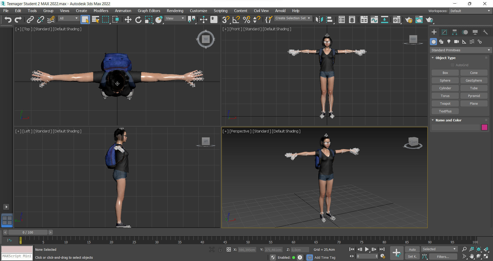Image resolution: width=493 pixels, height=261 pixels.
Task: Open the Graph Editors menu
Action: [x=149, y=11]
